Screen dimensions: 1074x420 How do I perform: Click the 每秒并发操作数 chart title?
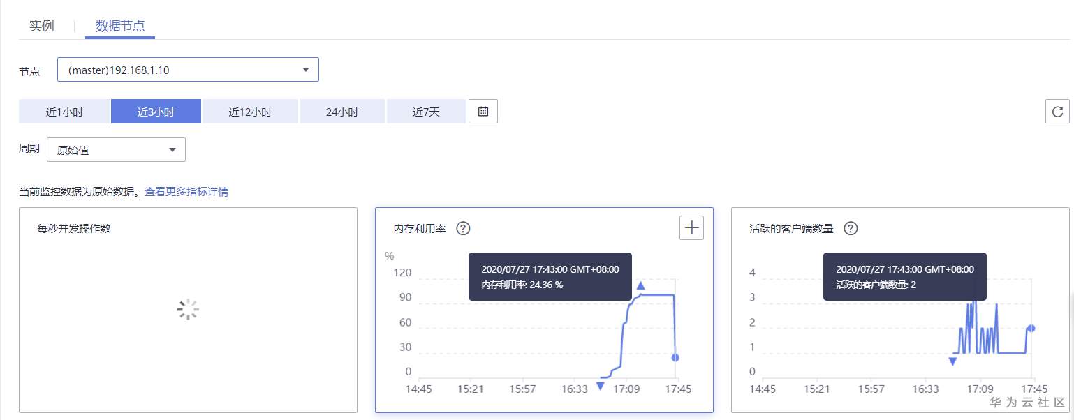point(74,229)
